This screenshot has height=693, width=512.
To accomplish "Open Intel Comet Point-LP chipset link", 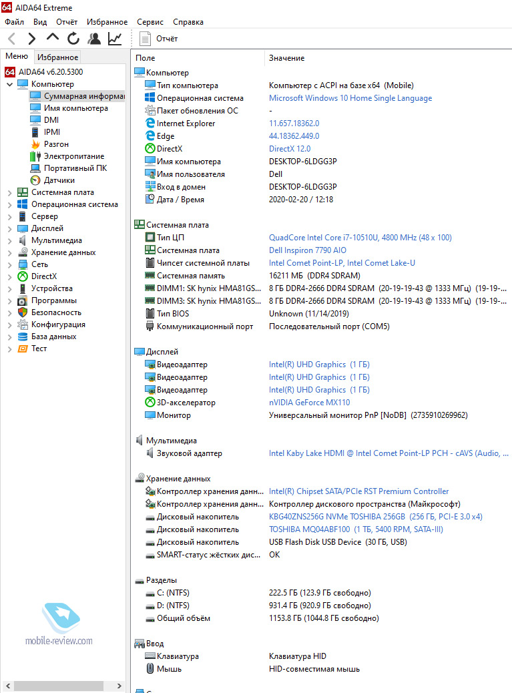I will click(342, 263).
